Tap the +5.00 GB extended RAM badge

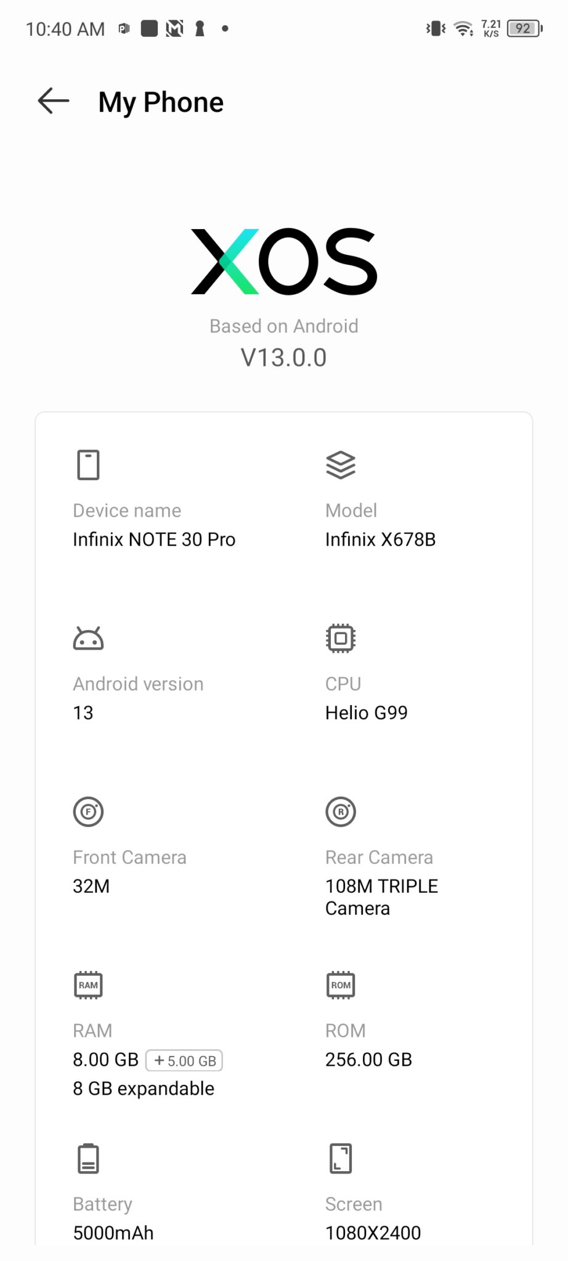pyautogui.click(x=184, y=1060)
